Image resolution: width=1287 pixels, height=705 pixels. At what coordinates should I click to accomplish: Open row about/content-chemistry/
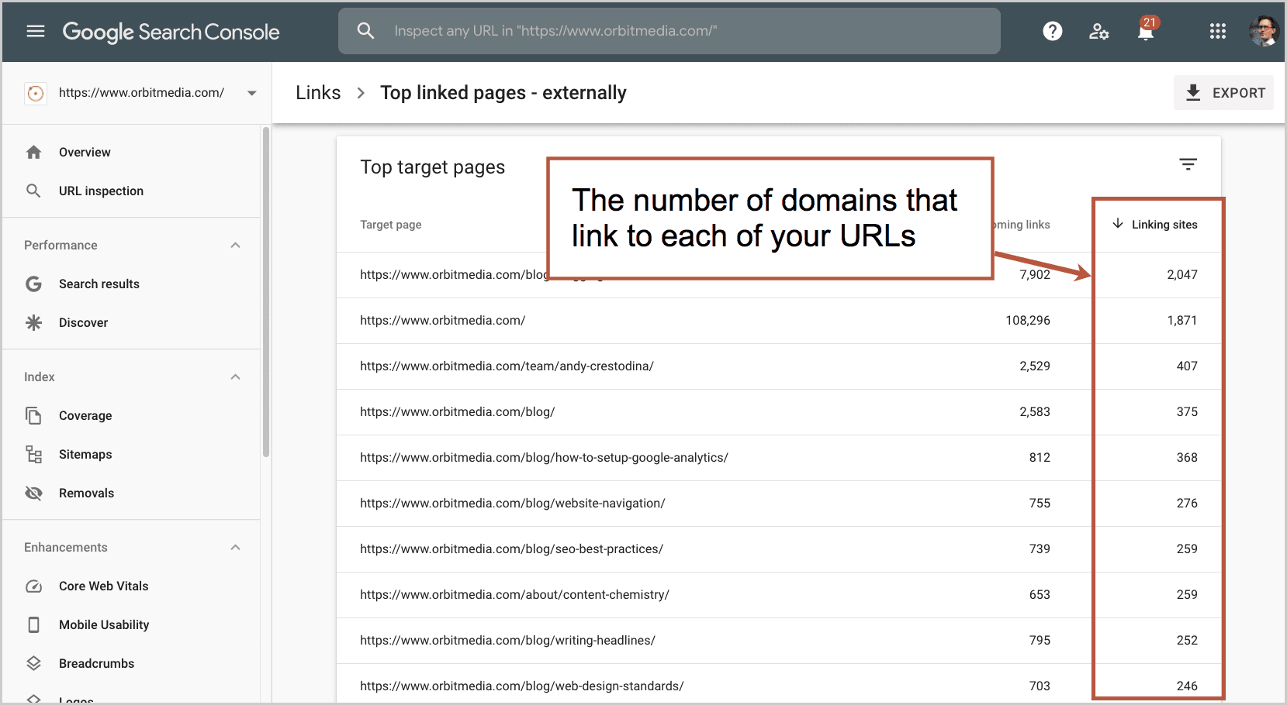779,595
